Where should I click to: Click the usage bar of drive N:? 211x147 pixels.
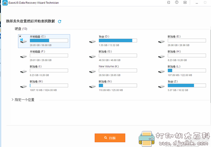[x=118, y=85]
